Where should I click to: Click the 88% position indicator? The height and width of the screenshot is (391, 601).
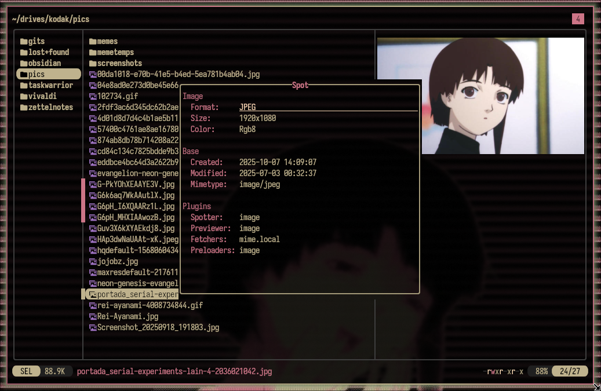coord(541,371)
